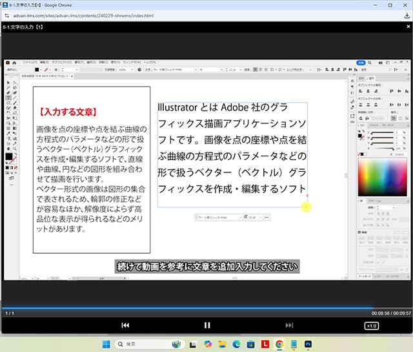Switch to the 整列 panel tab

(x=370, y=78)
